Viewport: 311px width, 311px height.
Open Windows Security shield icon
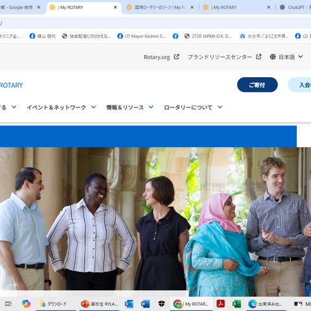tap(161, 304)
